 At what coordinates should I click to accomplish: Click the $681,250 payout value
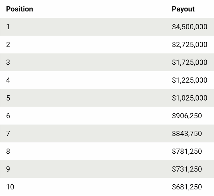coord(187,187)
